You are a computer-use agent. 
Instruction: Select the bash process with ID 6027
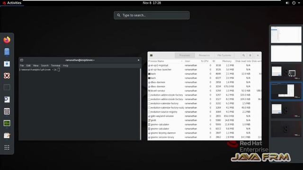pos(205,78)
